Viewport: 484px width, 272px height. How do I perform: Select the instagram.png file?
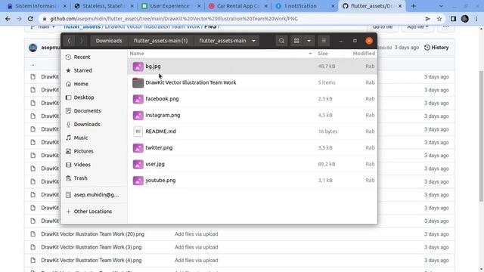(252, 115)
